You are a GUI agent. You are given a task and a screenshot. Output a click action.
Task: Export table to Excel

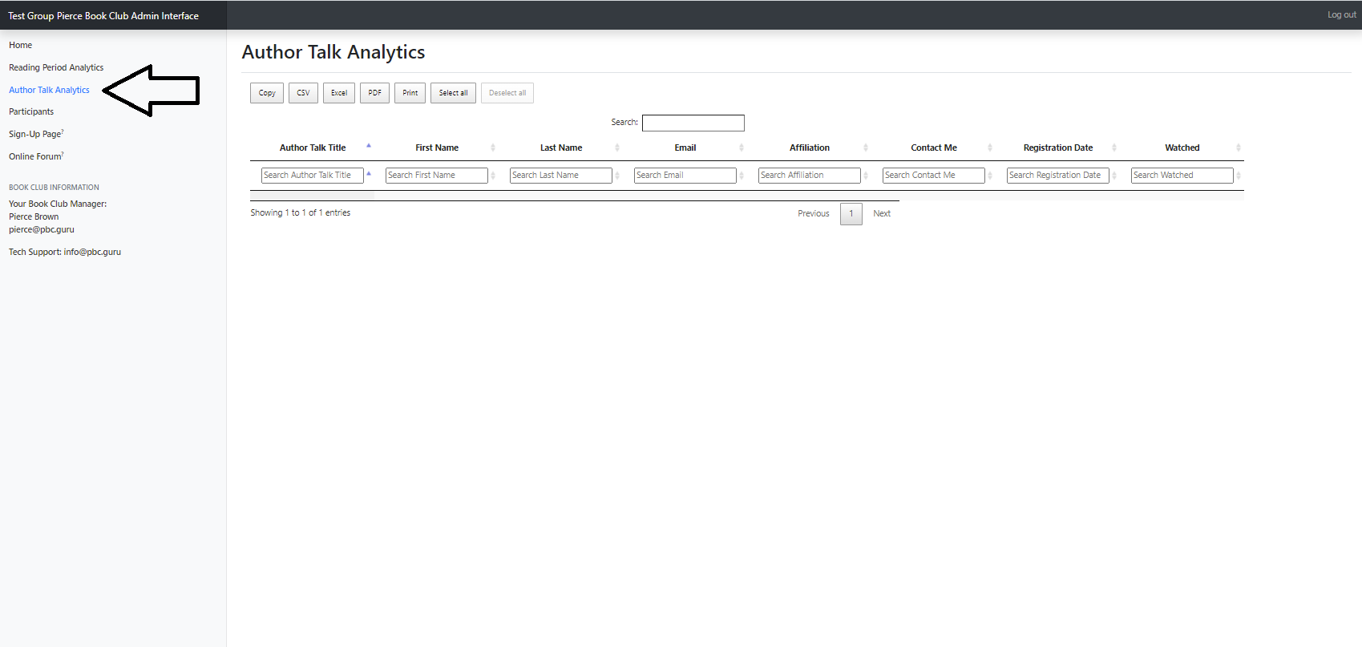[x=339, y=93]
